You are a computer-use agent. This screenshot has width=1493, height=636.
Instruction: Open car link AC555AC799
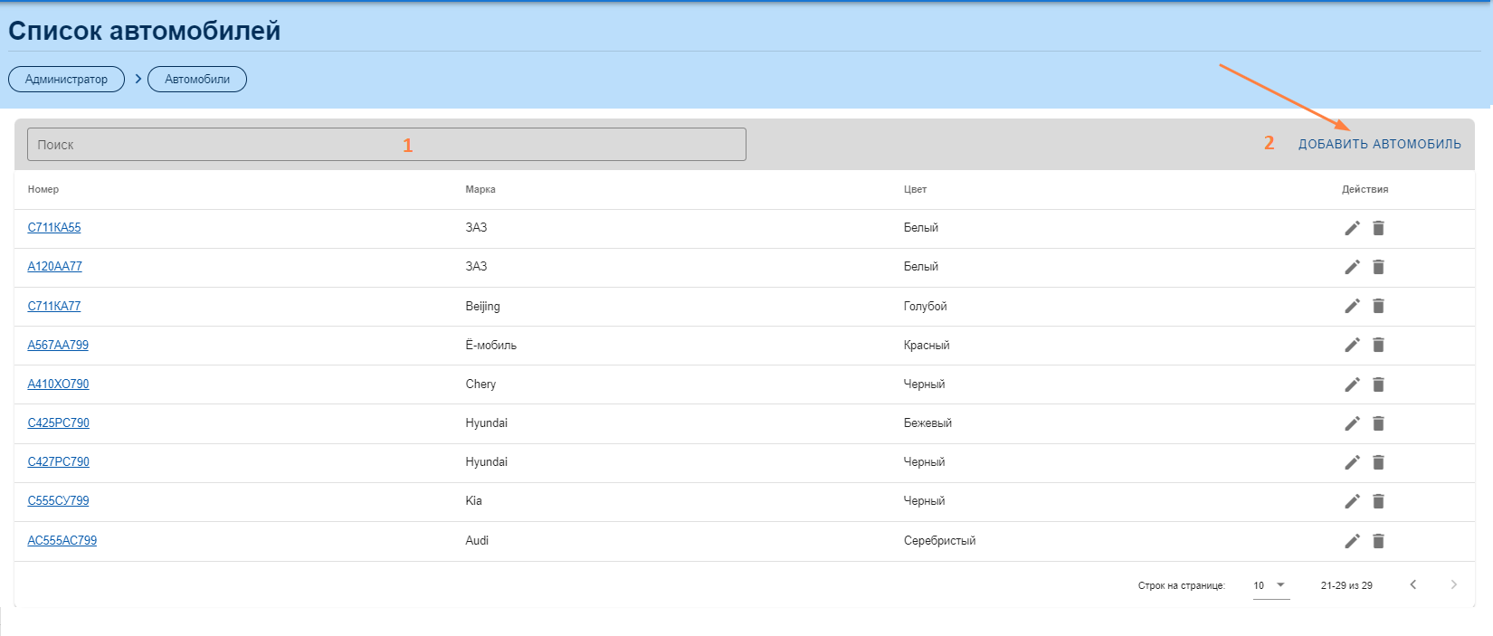coord(62,540)
